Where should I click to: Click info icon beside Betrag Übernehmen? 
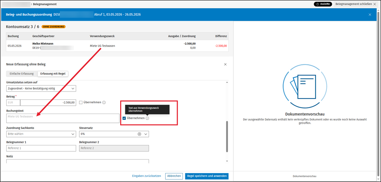[x=104, y=102]
